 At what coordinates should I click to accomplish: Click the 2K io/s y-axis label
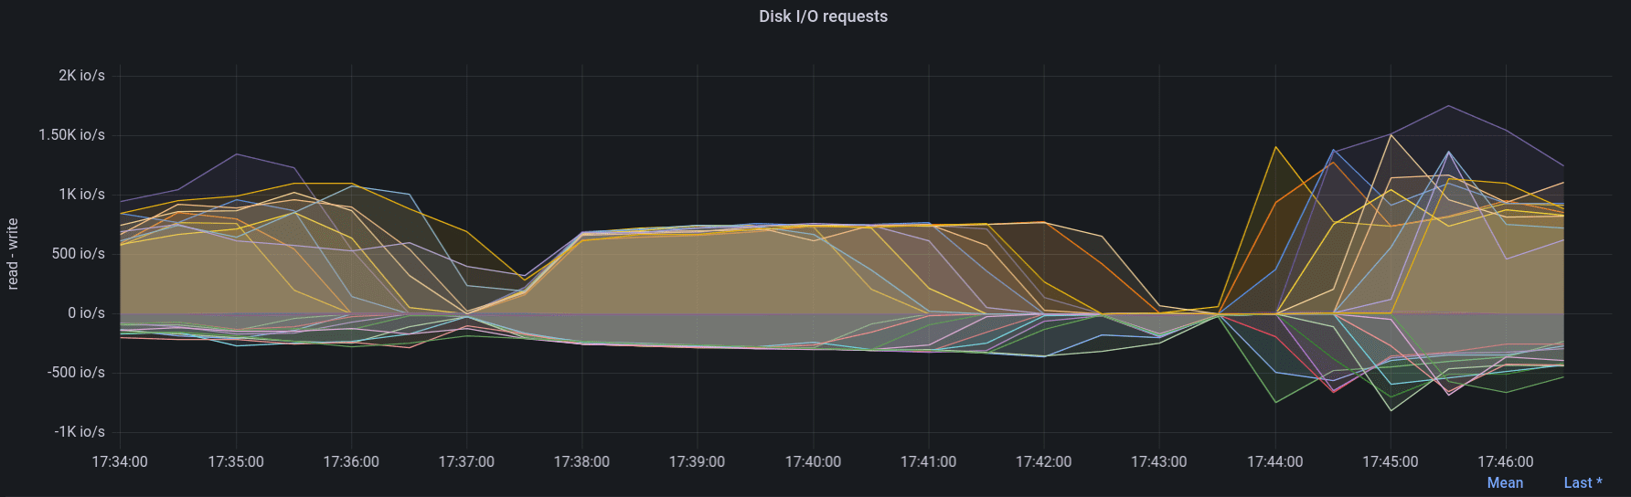81,76
